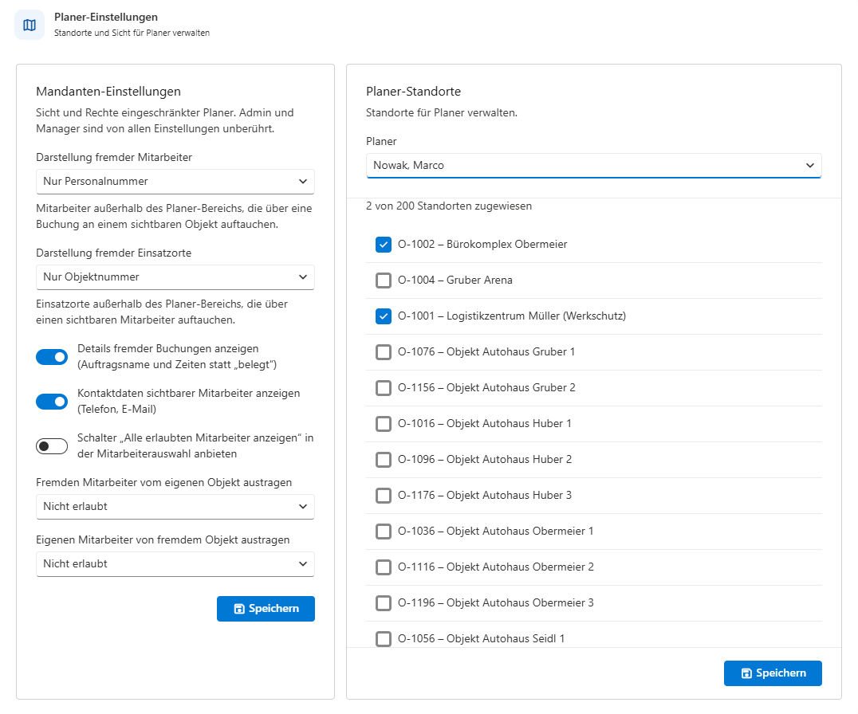858x714 pixels.
Task: Click the map icon beside Planer-Einstellungen
Action: pyautogui.click(x=30, y=25)
